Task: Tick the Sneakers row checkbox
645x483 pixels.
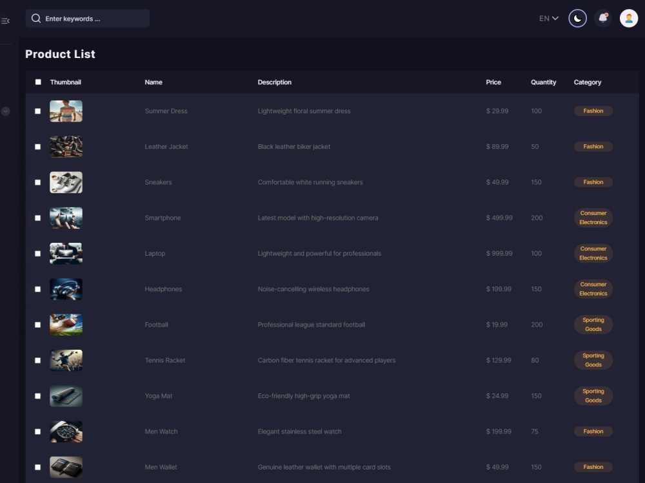Action: pyautogui.click(x=38, y=182)
